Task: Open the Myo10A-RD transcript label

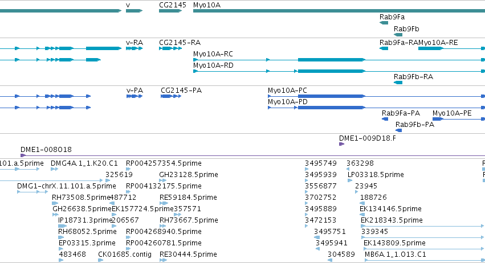Action: (x=213, y=65)
